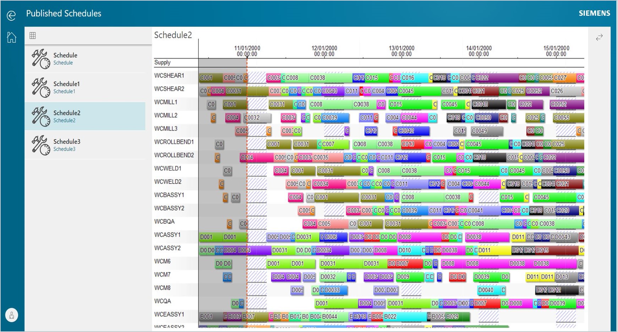Click the back arrow icon

11,15
